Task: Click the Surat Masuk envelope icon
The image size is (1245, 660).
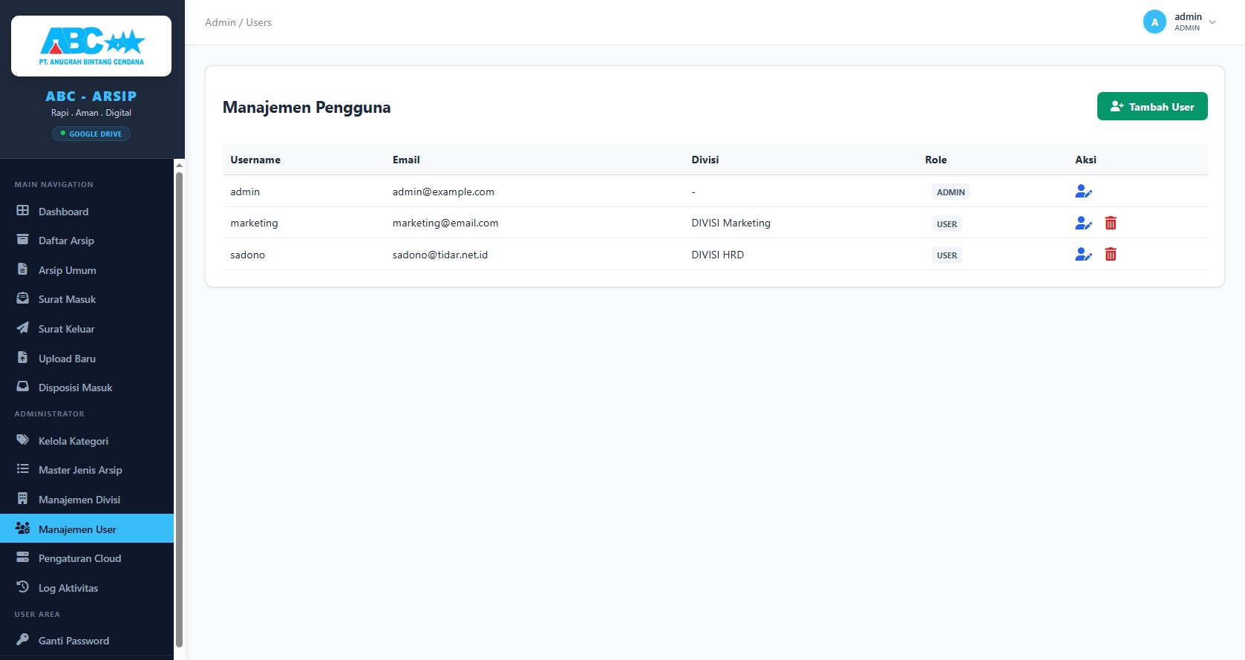Action: (23, 298)
